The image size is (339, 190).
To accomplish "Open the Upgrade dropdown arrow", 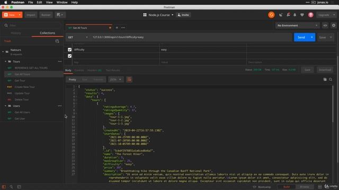I will pos(334,15).
